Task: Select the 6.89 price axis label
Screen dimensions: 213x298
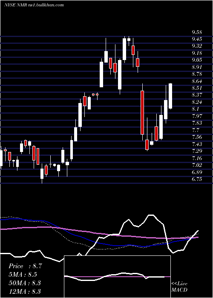Action: (197, 172)
